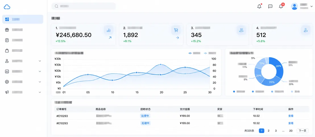Open the bar chart report sidebar icon

pyautogui.click(x=7, y=71)
